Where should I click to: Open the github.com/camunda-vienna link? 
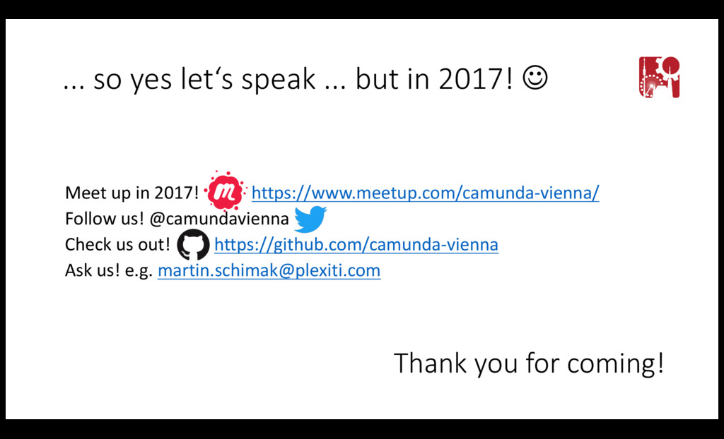coord(356,244)
